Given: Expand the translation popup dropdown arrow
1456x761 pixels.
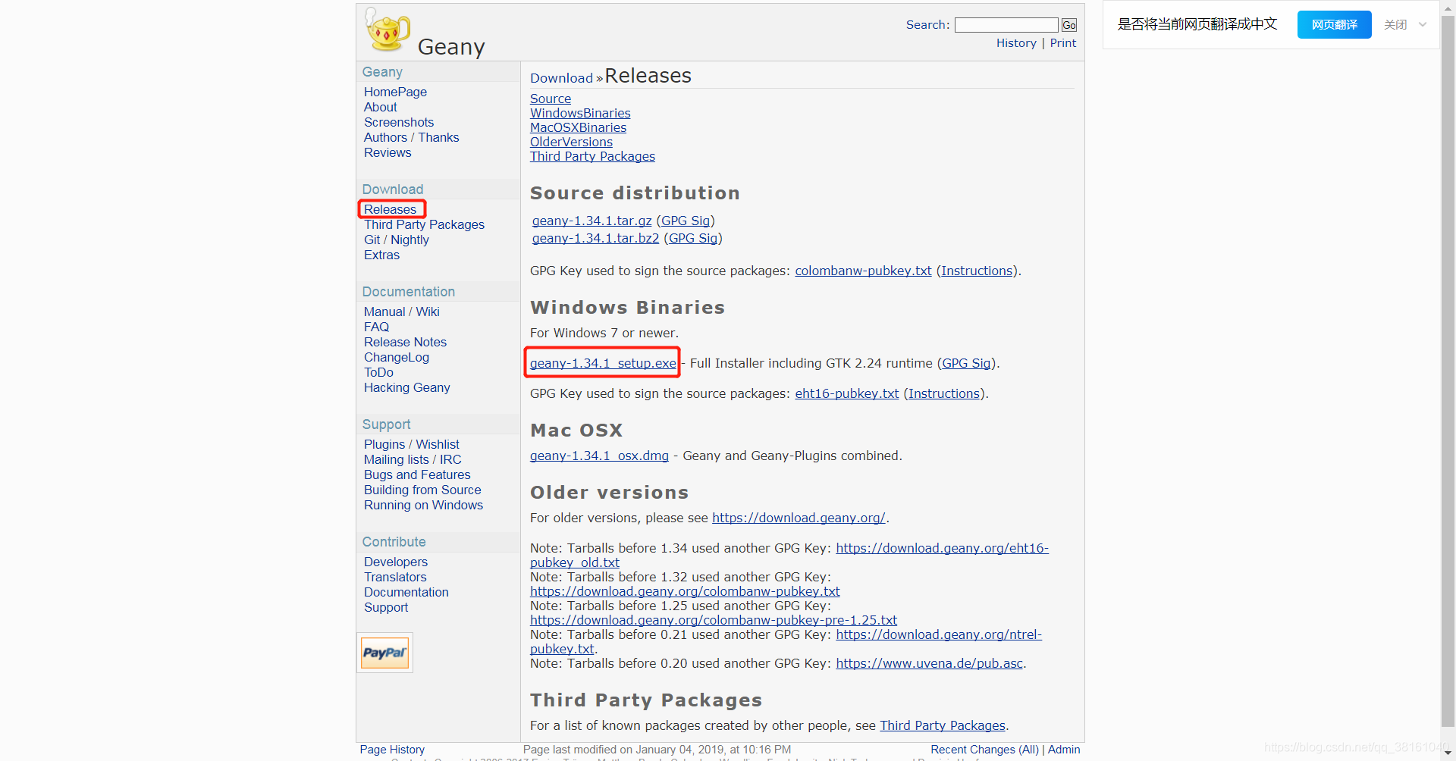Looking at the screenshot, I should (x=1423, y=24).
